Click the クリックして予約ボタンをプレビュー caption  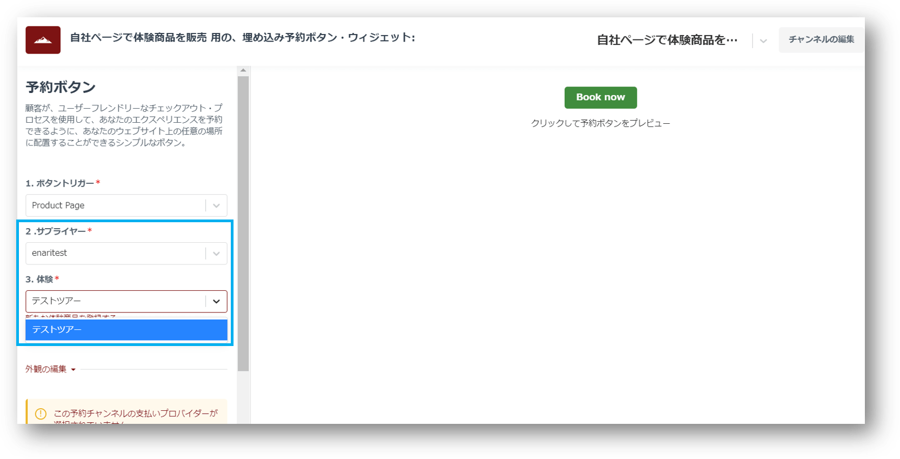[x=600, y=123]
